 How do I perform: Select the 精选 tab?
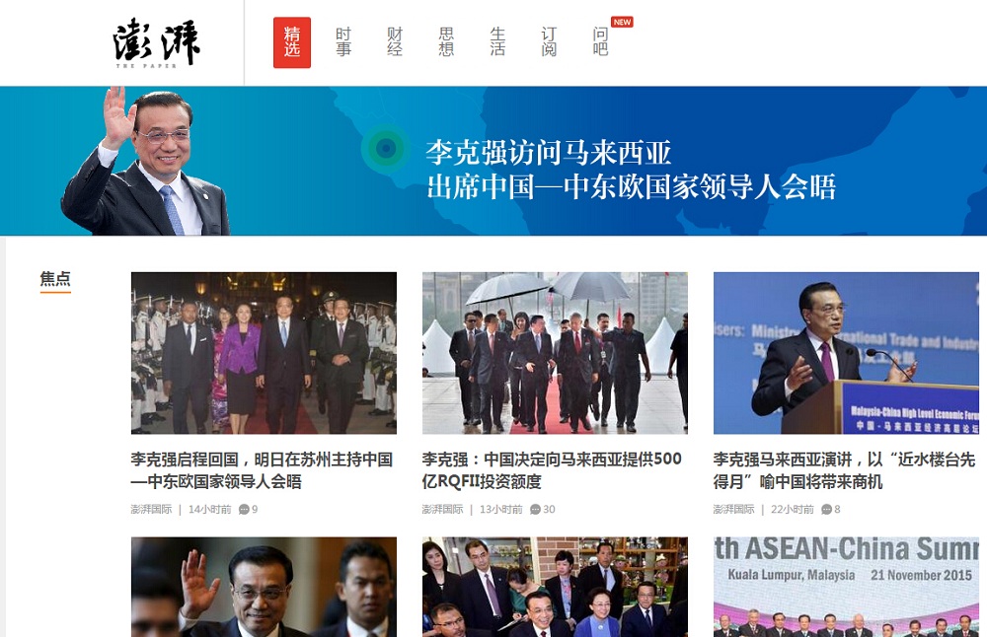(292, 42)
